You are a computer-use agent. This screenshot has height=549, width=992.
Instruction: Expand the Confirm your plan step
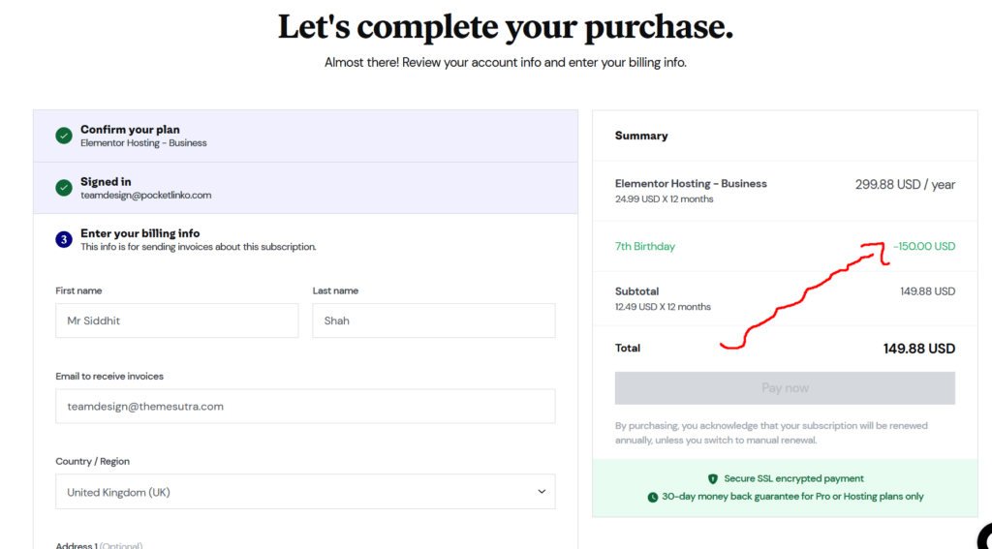point(305,136)
